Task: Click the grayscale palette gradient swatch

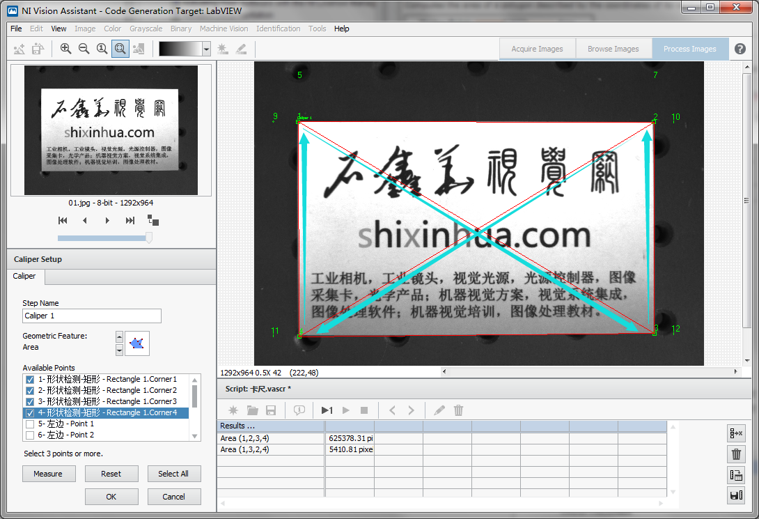Action: click(x=180, y=48)
